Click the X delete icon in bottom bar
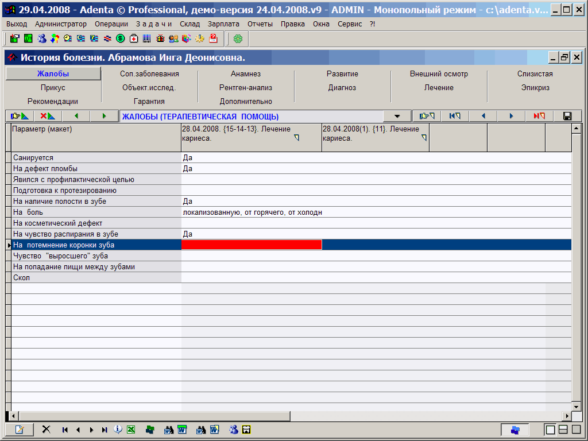 point(47,430)
